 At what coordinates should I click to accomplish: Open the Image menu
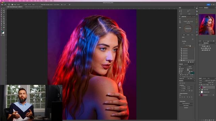[18, 1]
